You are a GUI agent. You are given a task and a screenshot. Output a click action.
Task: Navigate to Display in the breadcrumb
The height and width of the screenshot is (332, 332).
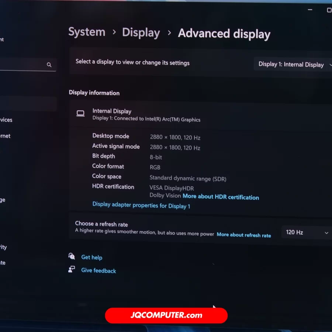141,33
